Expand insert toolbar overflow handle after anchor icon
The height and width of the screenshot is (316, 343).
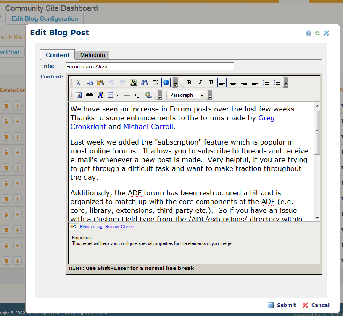pos(160,95)
